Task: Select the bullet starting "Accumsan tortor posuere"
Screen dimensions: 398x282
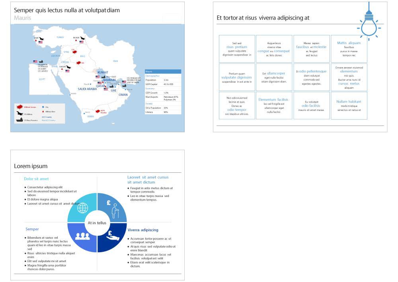Action: [x=150, y=240]
